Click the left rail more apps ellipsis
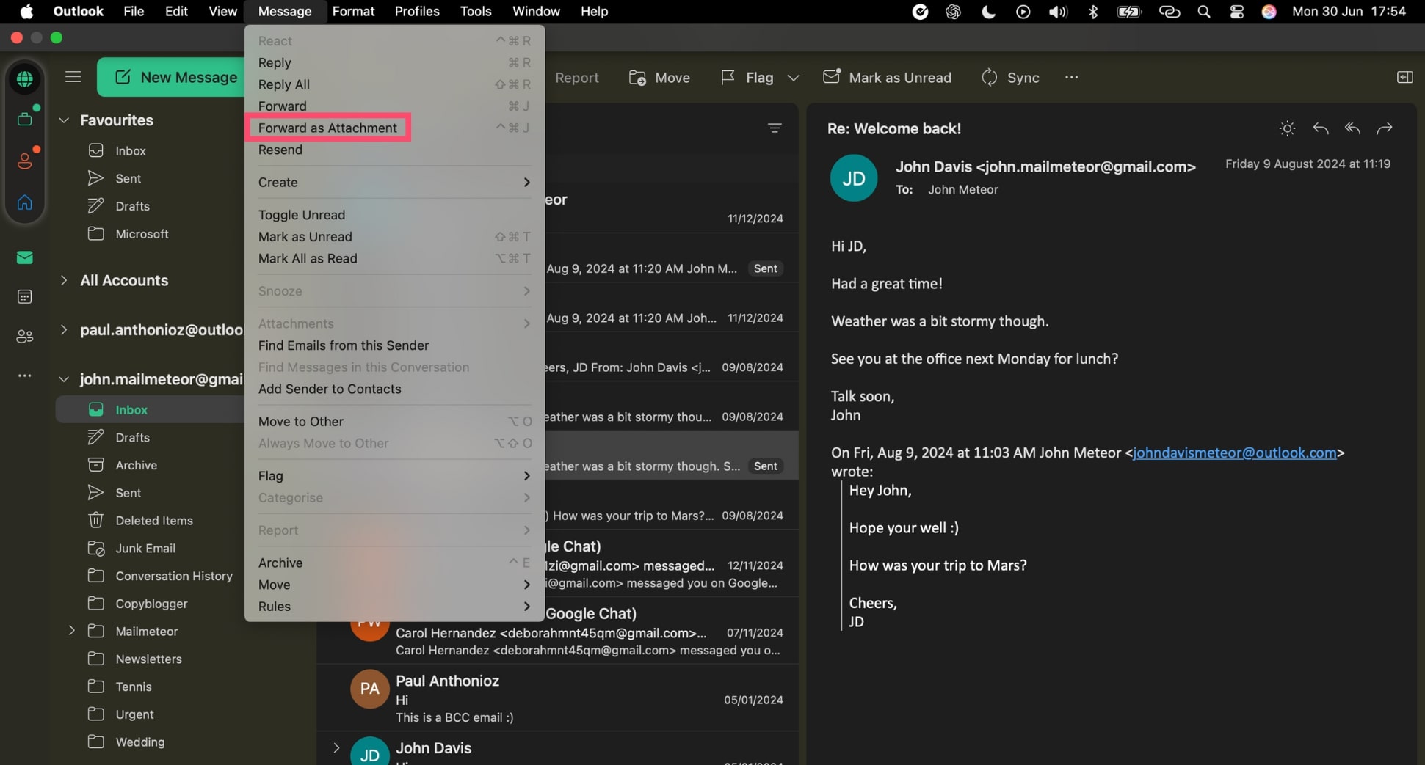 pos(25,376)
